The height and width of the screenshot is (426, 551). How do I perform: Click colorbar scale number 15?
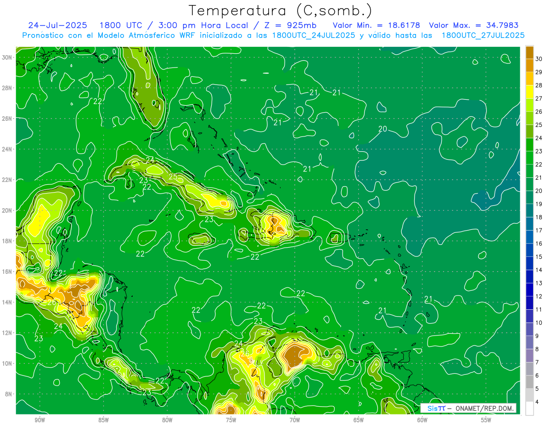[x=539, y=256]
